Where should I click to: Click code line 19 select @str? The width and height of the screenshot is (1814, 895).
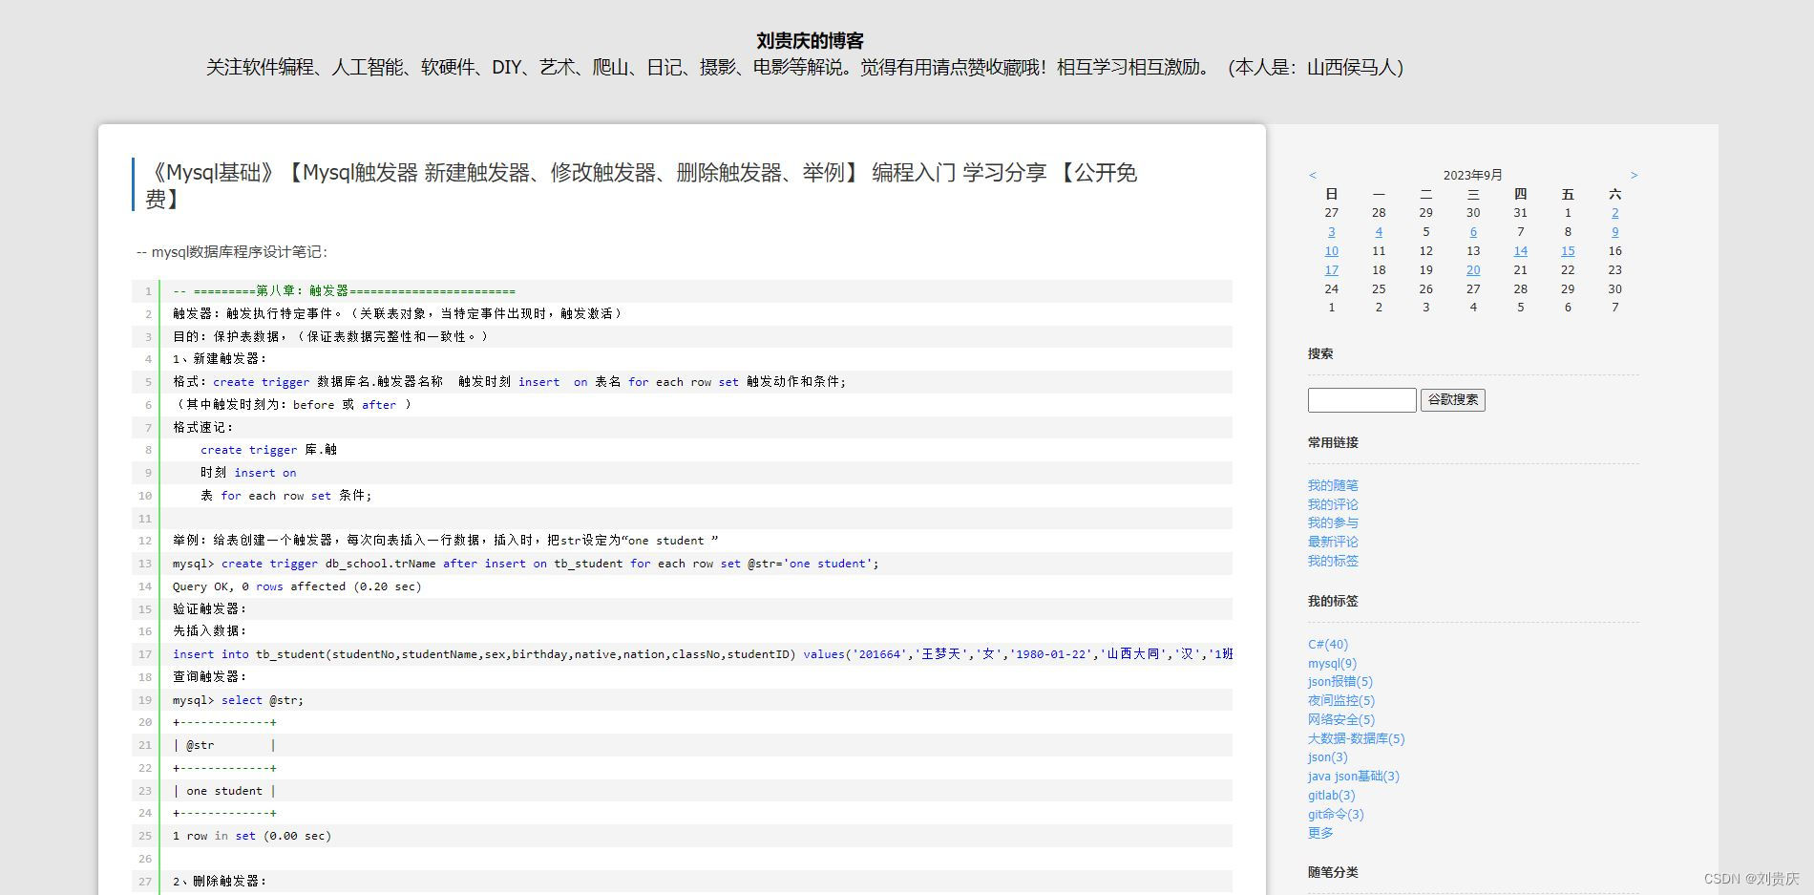(x=238, y=700)
